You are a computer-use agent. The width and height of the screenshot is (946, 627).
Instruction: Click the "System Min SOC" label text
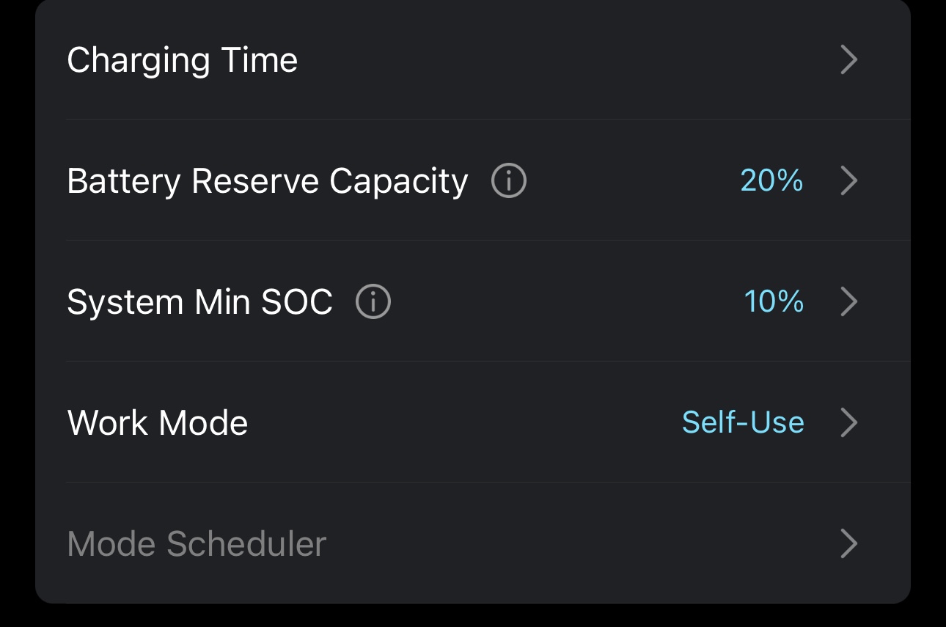(199, 302)
